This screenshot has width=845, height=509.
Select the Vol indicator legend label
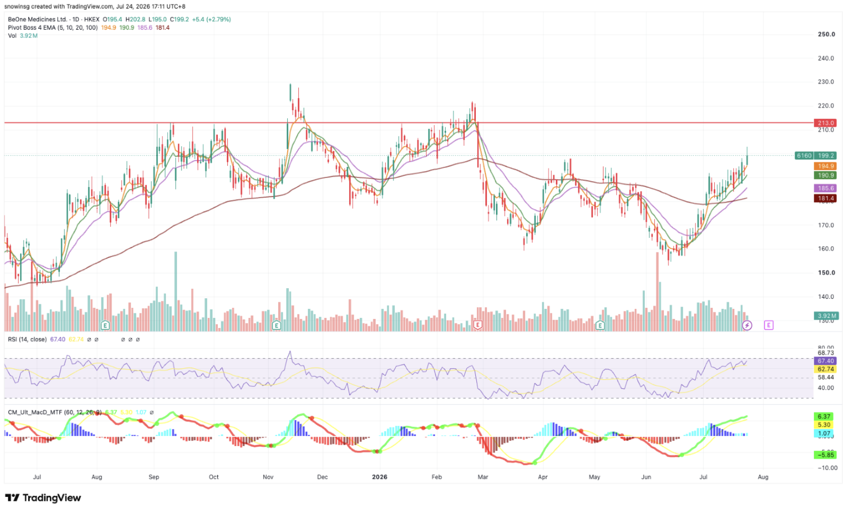point(12,36)
